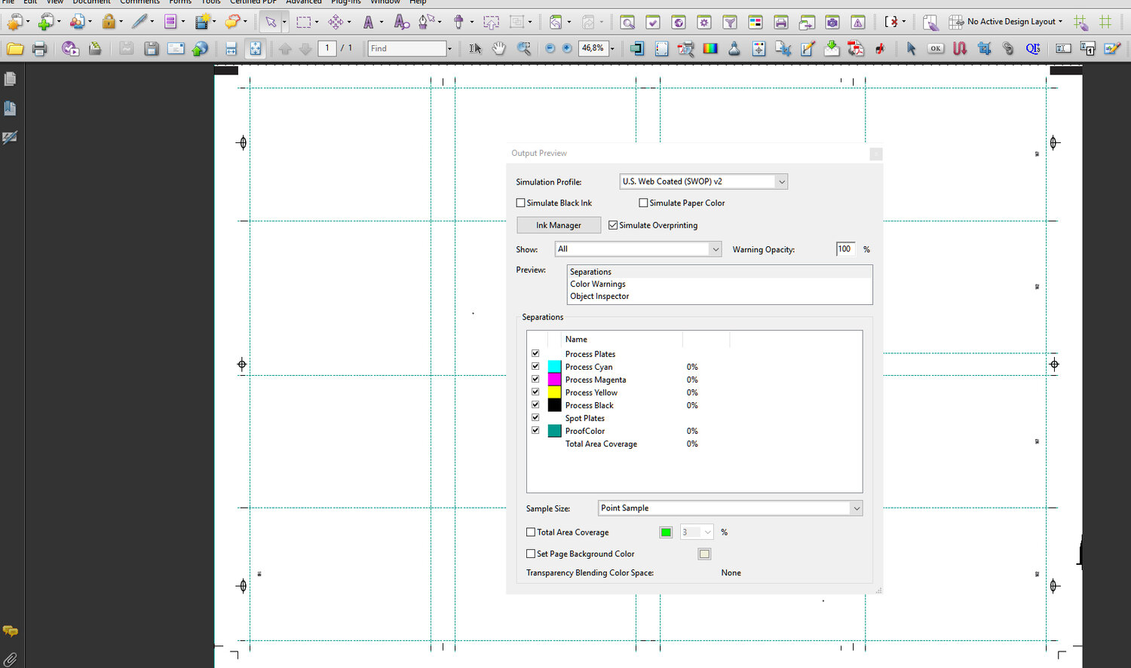Enable Total Area Coverage checkbox
1131x668 pixels.
tap(531, 532)
